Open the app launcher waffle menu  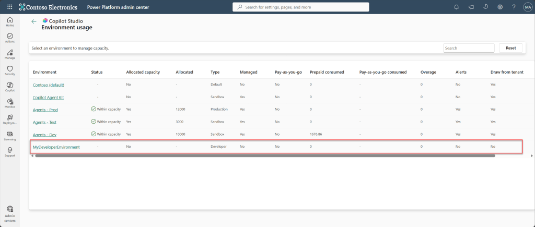tap(9, 7)
